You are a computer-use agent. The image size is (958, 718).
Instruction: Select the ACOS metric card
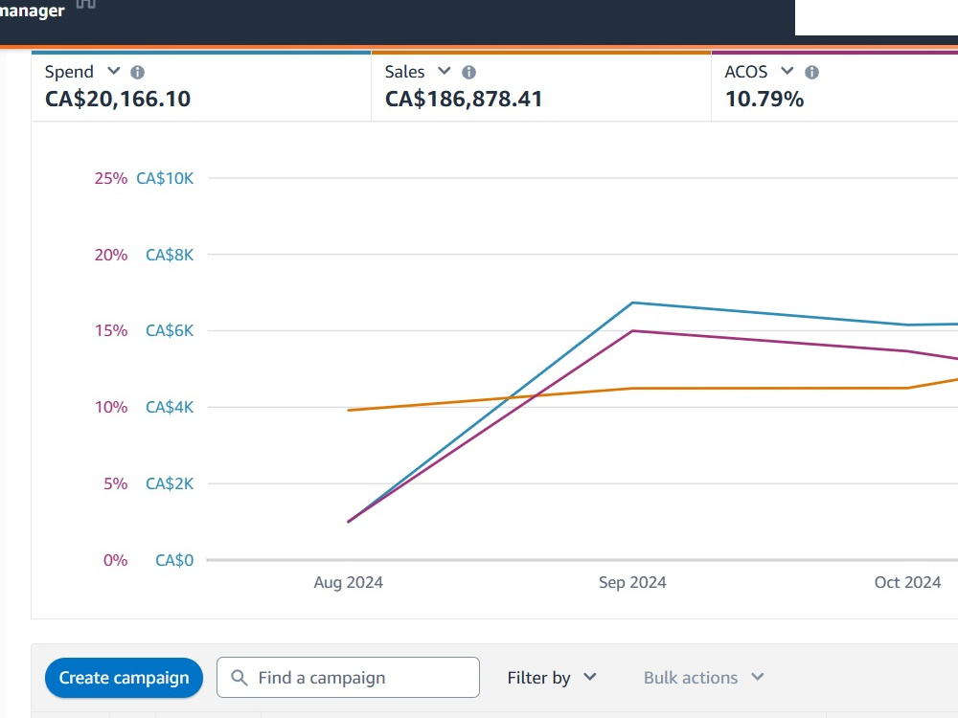[x=834, y=86]
